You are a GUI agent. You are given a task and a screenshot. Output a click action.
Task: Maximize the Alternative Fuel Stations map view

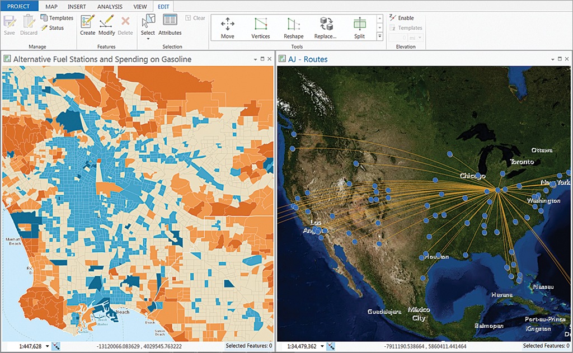(x=262, y=59)
